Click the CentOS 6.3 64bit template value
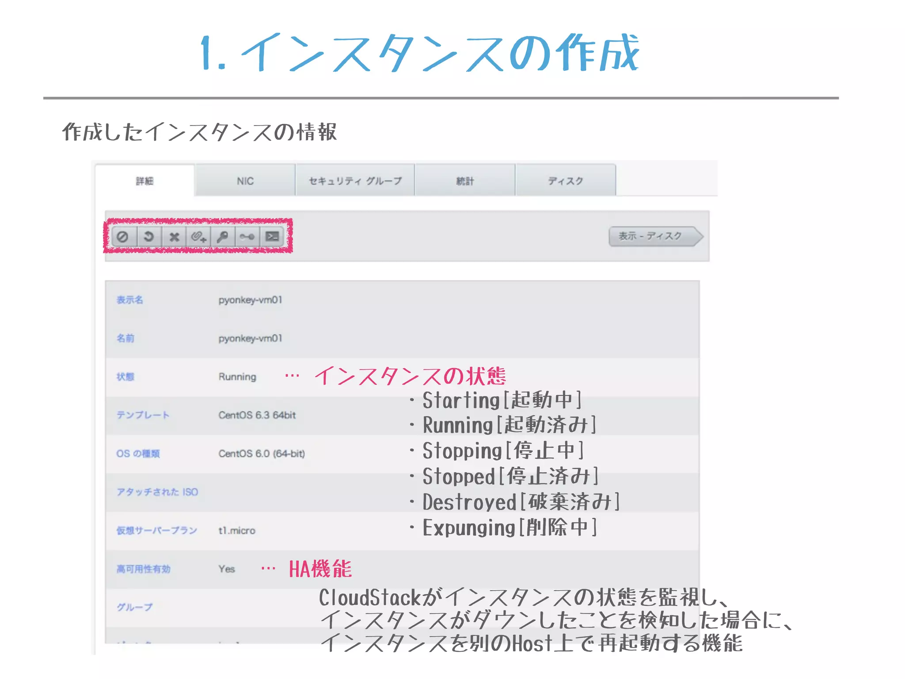Viewport: 905px width, 679px height. [257, 415]
